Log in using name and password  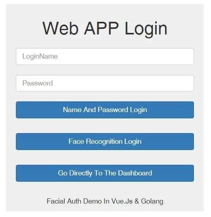click(x=105, y=110)
